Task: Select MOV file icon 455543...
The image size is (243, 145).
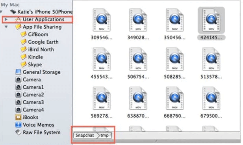Action: [102, 59]
